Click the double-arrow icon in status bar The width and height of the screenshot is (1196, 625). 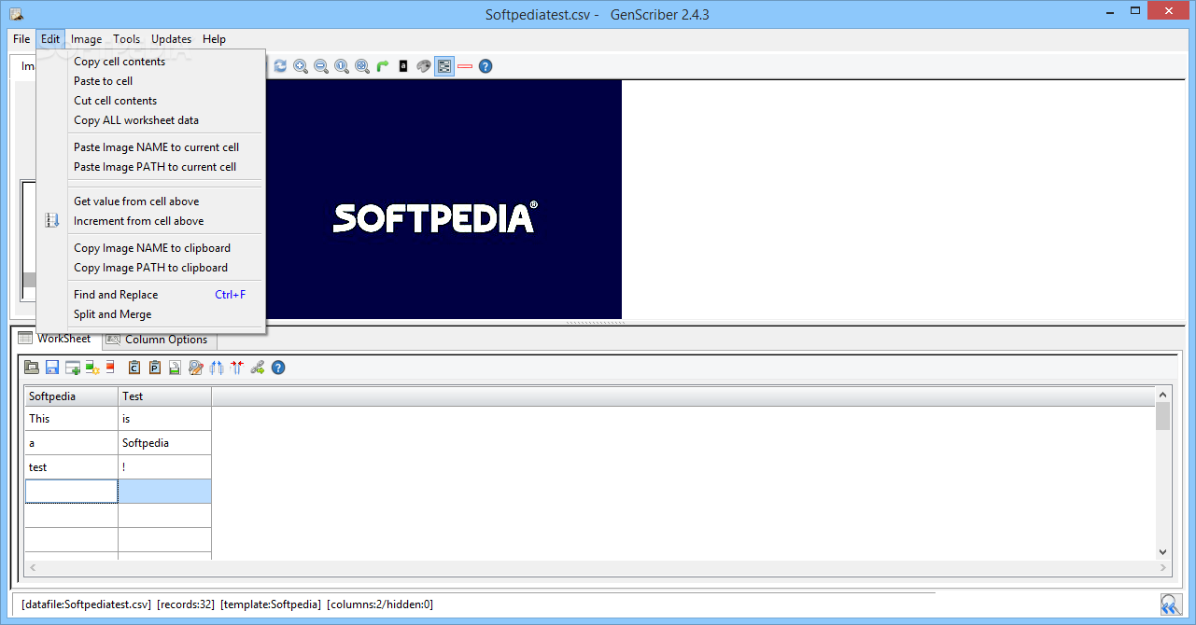coord(1171,604)
